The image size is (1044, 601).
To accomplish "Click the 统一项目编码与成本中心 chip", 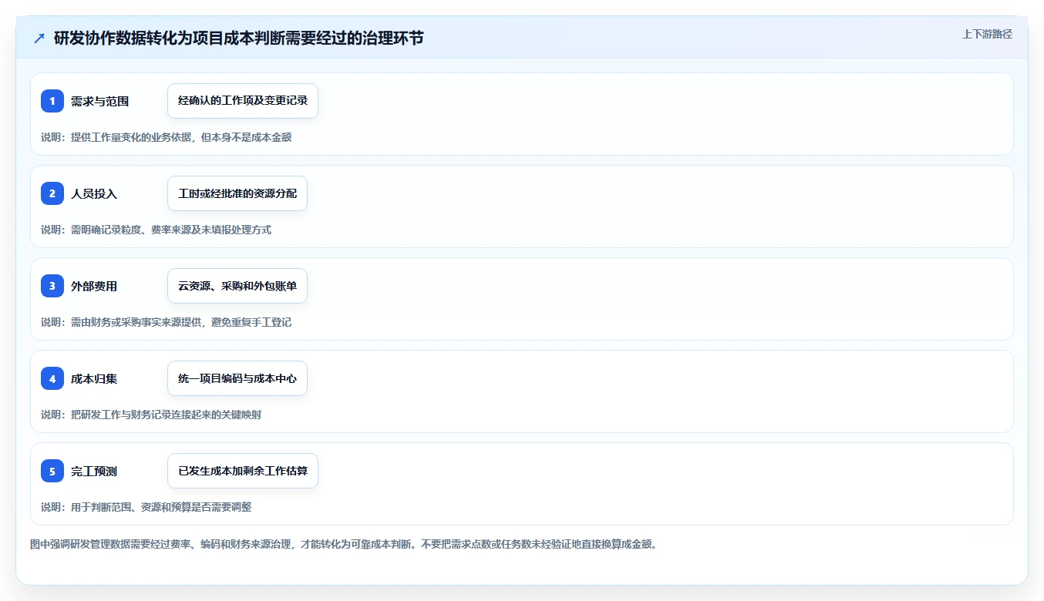I will click(x=237, y=378).
